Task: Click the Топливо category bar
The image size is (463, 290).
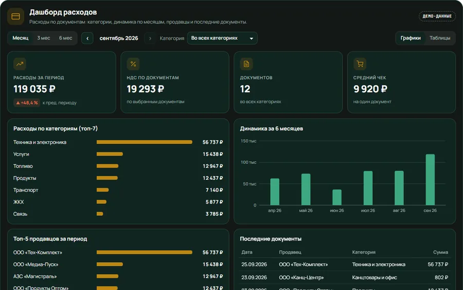Action: click(x=108, y=166)
